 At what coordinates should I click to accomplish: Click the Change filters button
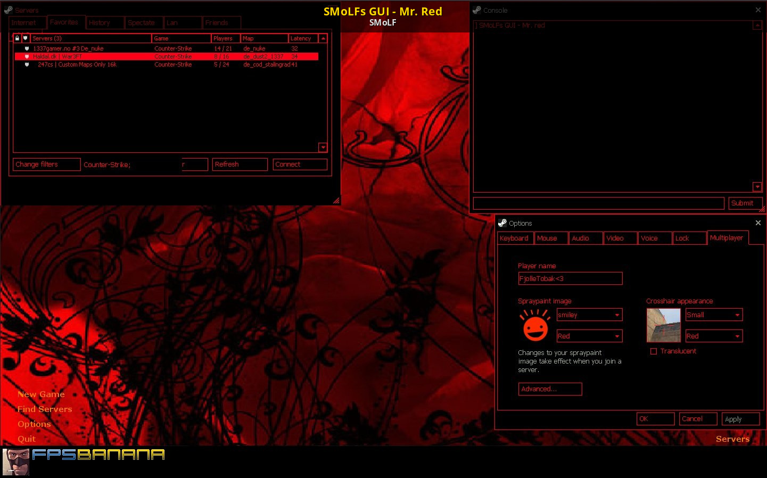coord(47,164)
